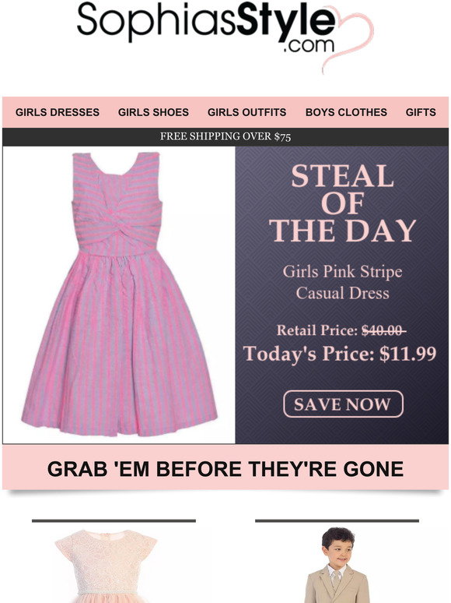Viewport: 451px width, 603px height.
Task: Click the gray divider above the boy's suit
Action: point(337,520)
